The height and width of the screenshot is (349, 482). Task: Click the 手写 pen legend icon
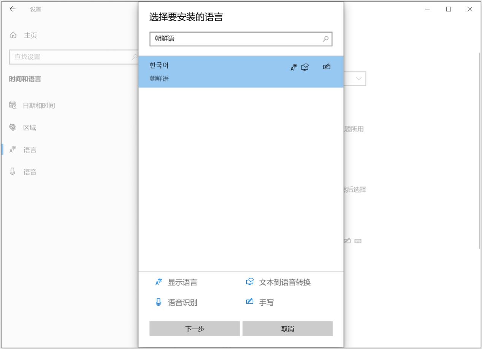pos(249,303)
